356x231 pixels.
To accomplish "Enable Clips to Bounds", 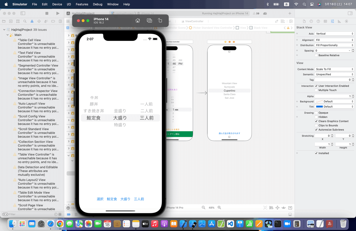I will click(x=316, y=125).
